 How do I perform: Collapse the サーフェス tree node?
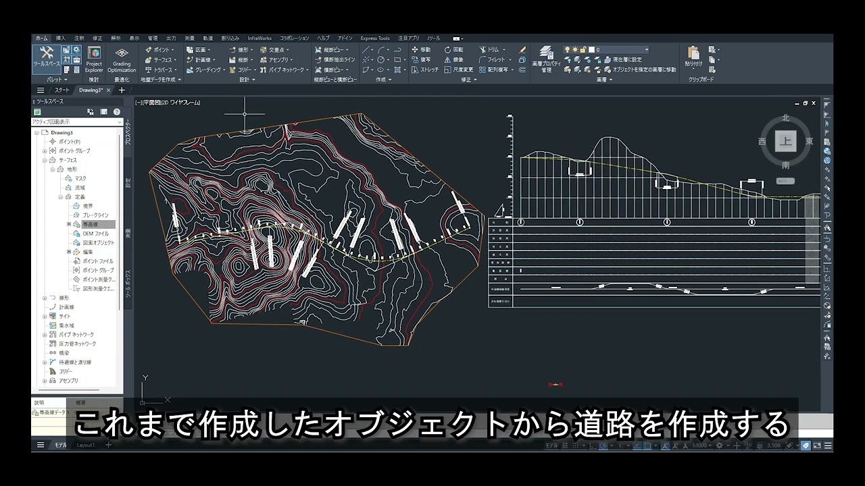(x=45, y=160)
